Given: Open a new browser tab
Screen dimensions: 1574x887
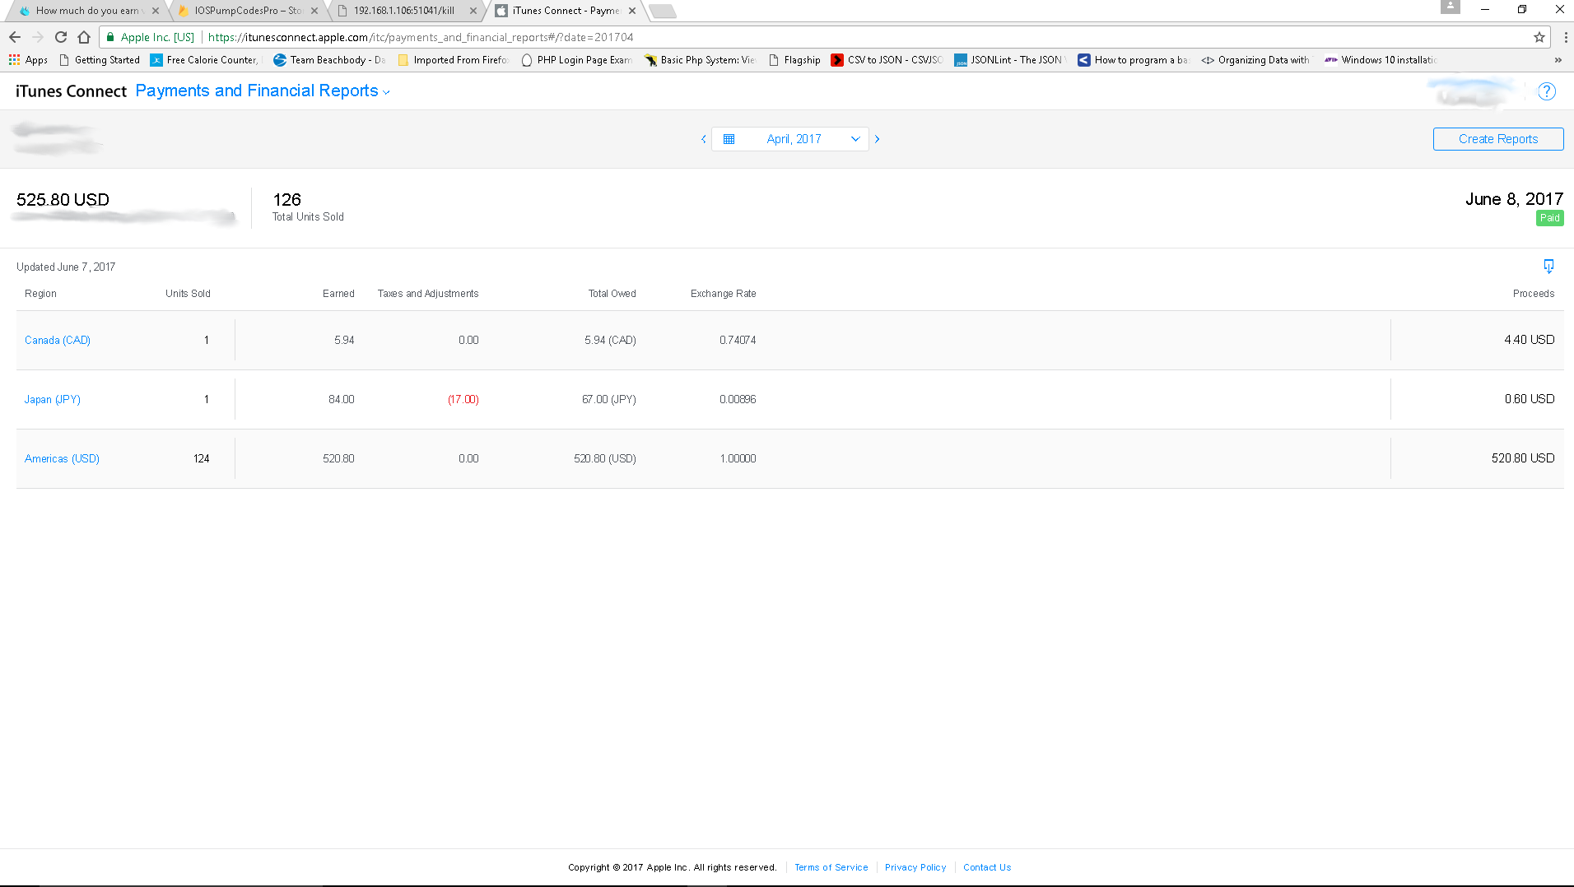Looking at the screenshot, I should coord(663,11).
